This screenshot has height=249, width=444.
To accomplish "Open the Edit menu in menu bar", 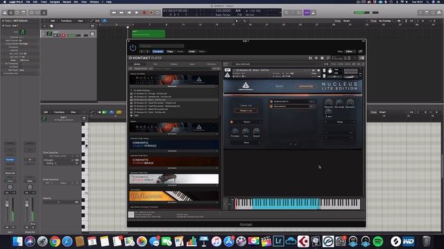I will (35, 1).
